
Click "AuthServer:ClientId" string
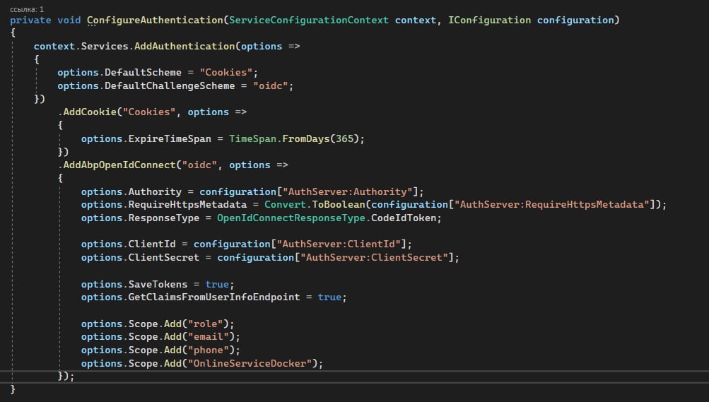(338, 244)
